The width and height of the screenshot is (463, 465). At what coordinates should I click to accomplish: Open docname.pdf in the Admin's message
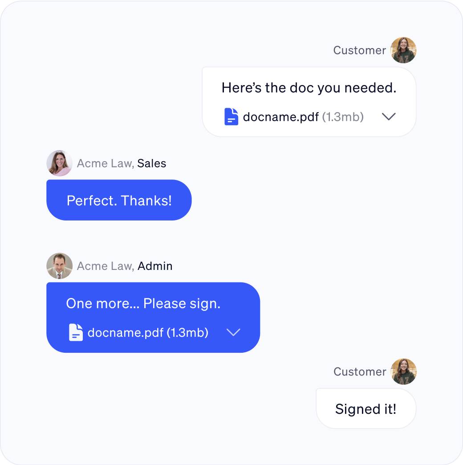(x=126, y=332)
